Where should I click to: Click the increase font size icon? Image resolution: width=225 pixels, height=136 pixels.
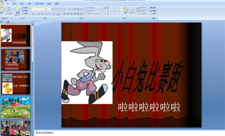point(53,9)
